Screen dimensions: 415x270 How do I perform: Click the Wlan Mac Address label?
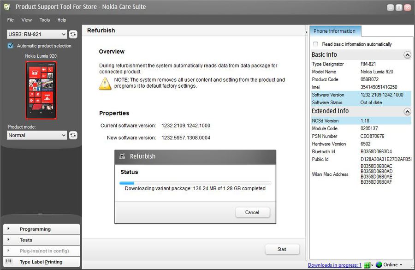[x=330, y=174]
